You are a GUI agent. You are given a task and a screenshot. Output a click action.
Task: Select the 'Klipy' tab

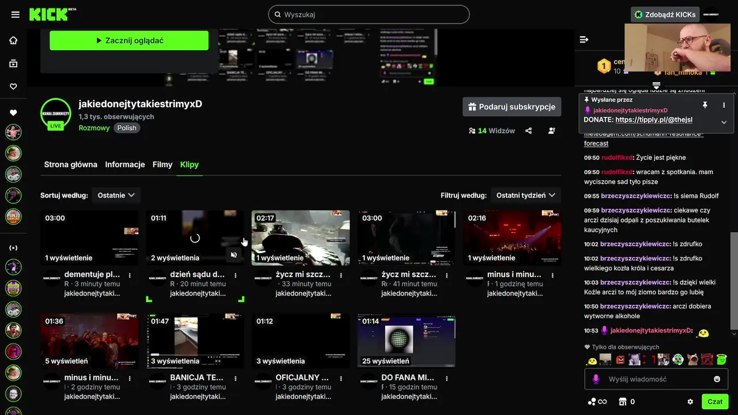pos(189,164)
